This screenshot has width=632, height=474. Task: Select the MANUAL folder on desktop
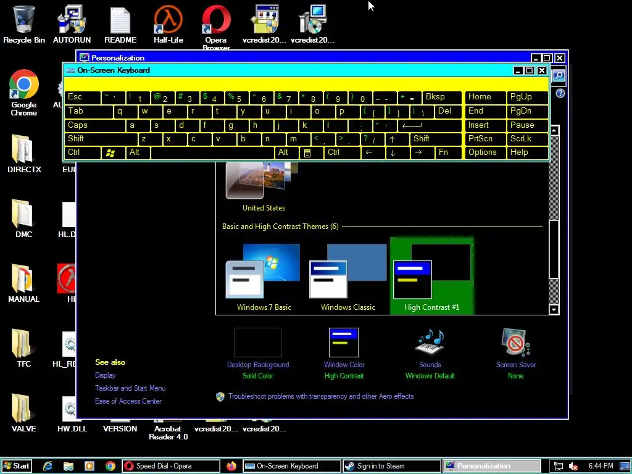[24, 283]
